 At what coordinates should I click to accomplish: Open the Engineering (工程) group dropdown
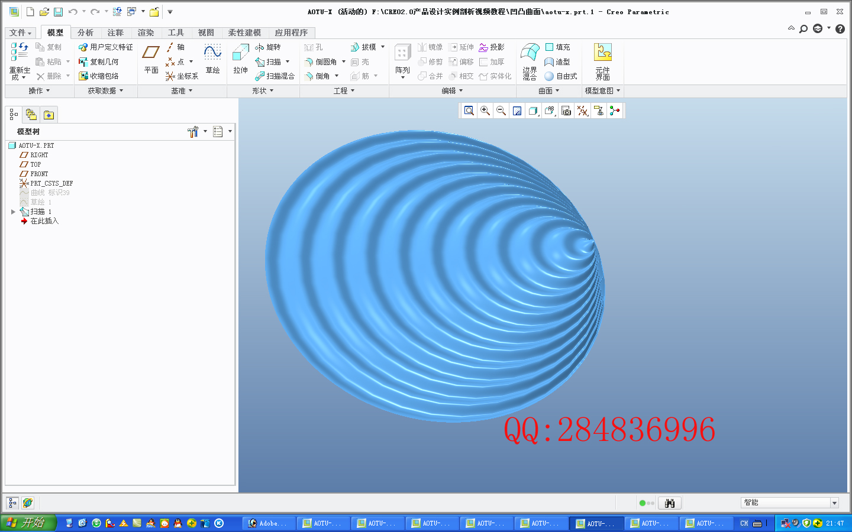[344, 91]
